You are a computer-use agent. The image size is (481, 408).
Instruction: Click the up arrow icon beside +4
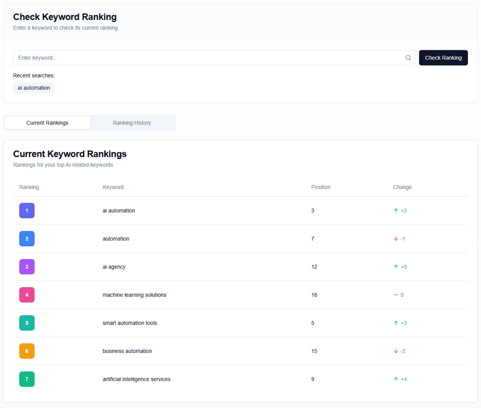[396, 379]
